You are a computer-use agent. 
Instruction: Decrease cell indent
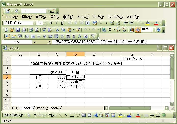[126, 23]
